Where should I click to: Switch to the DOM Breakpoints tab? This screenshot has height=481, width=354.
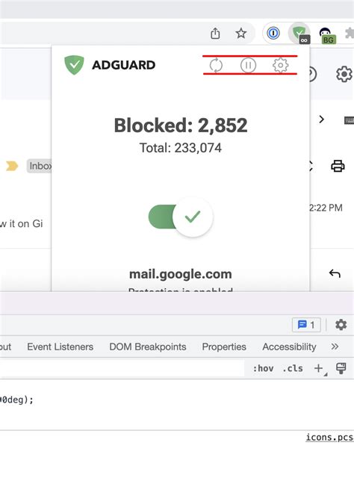tap(148, 347)
